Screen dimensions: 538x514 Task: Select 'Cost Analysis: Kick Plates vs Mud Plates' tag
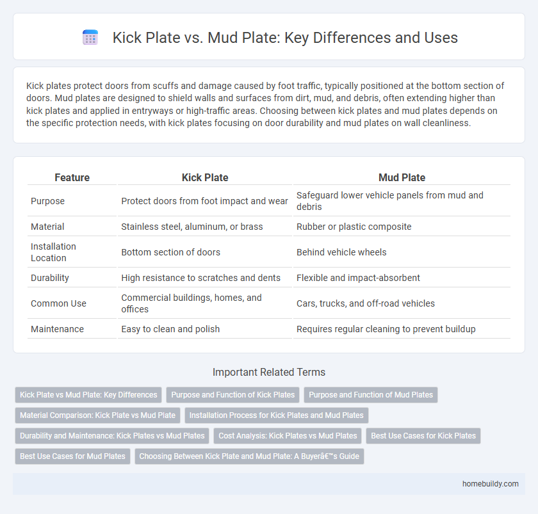point(288,436)
